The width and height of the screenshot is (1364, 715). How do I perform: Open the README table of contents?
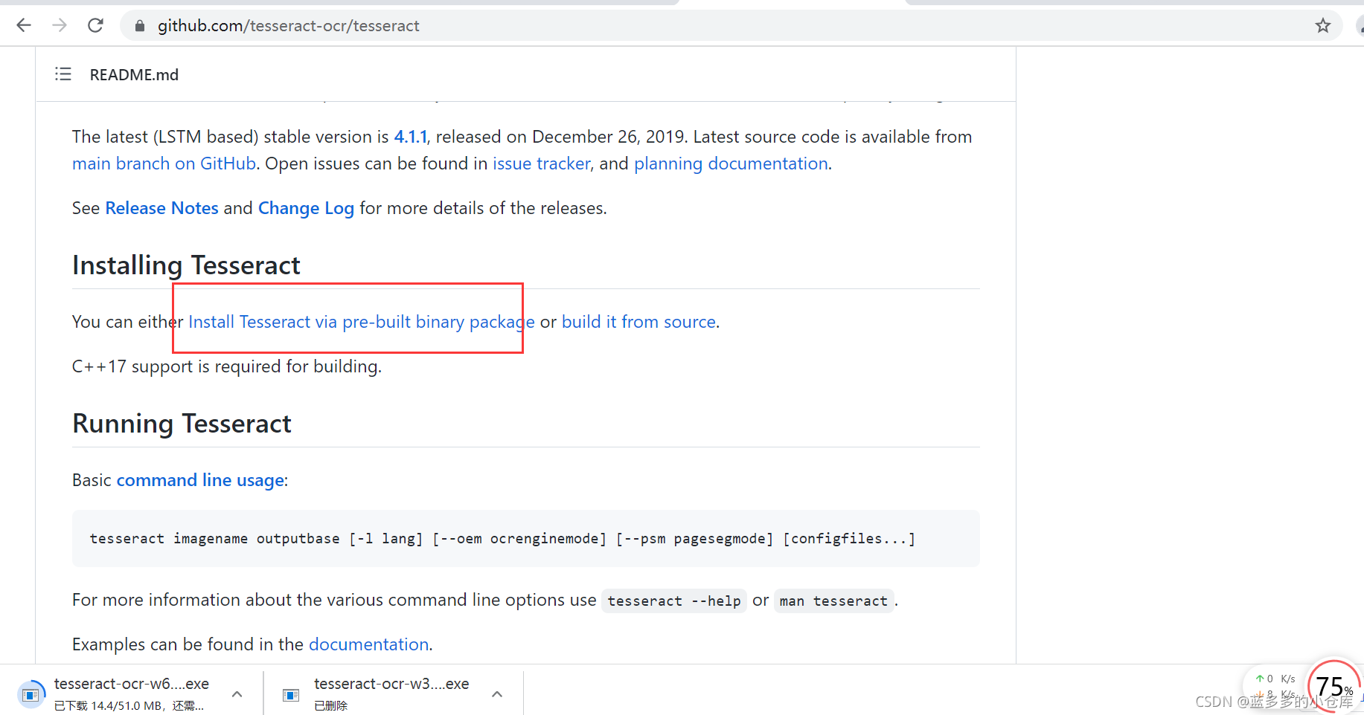click(x=63, y=74)
